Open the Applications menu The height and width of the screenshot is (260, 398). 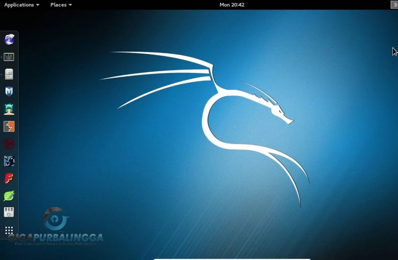[18, 5]
